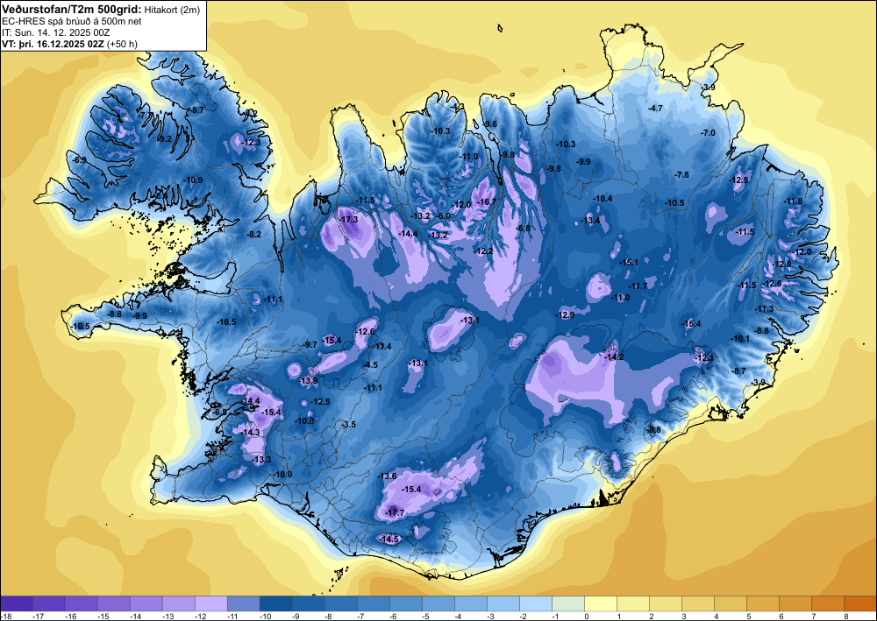Click the -12.3 temperature value in Westfjords

pos(252,143)
